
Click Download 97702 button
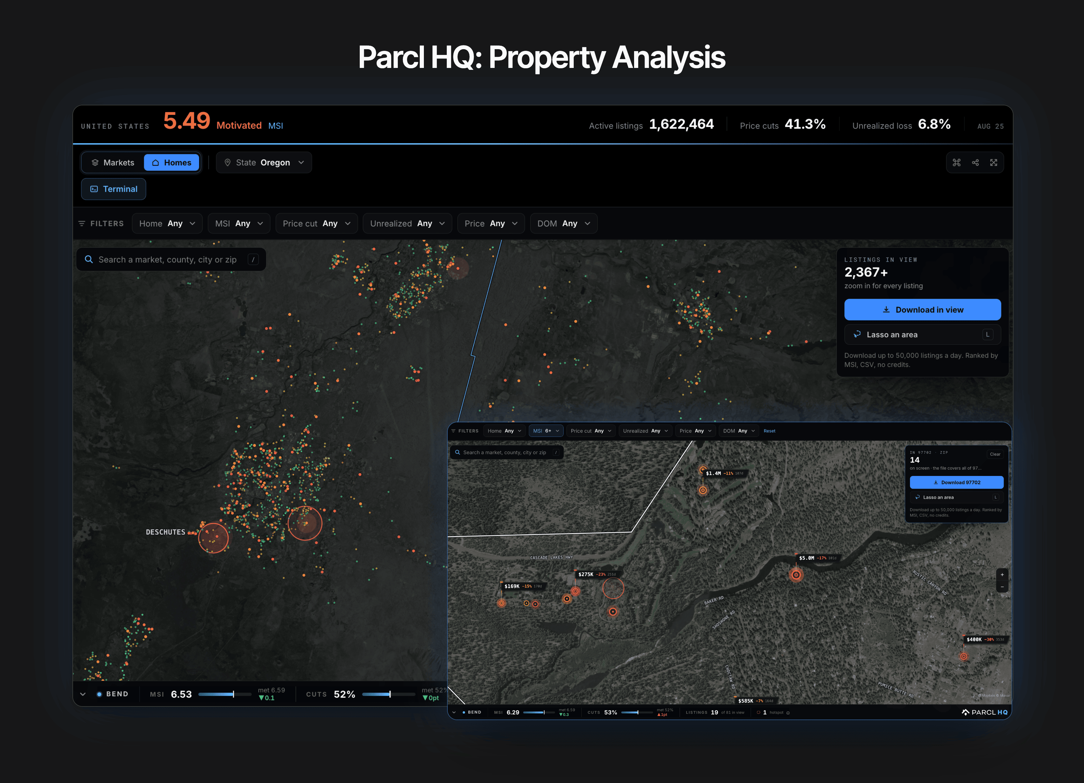point(956,482)
